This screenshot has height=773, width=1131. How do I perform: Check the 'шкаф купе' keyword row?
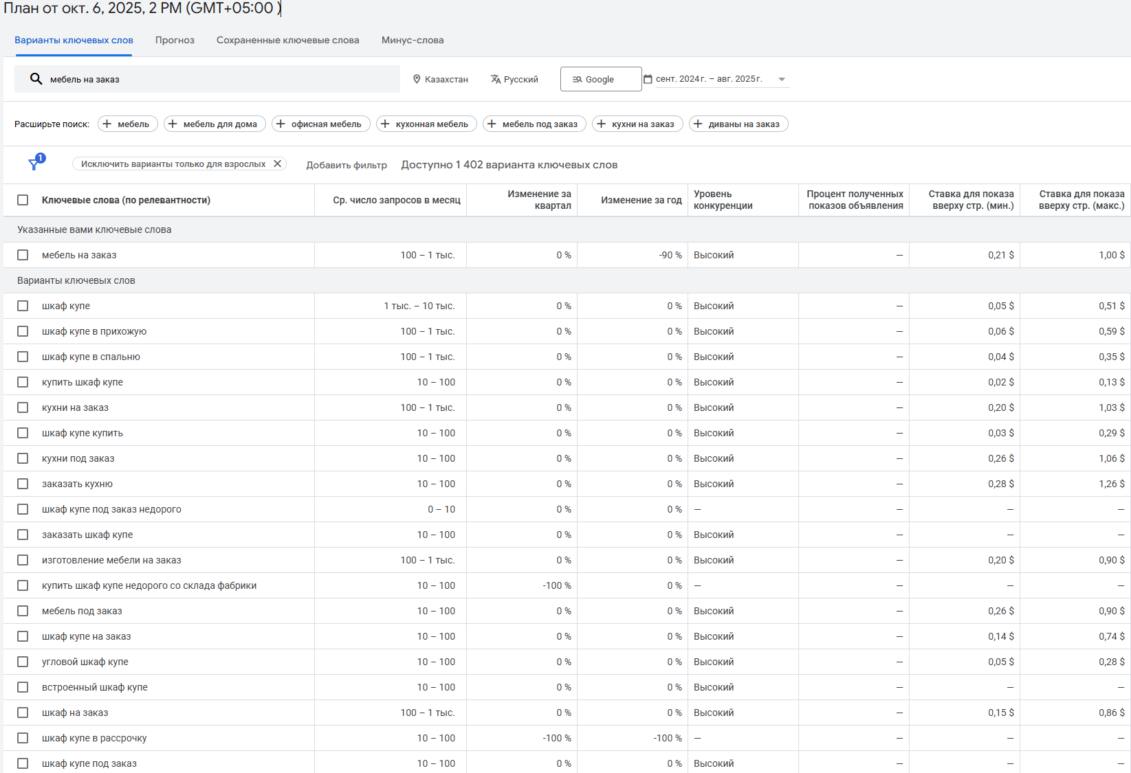tap(23, 306)
